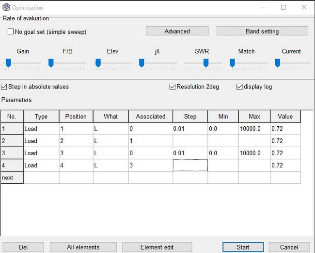Uncheck Resolution 2deg option

coord(173,87)
